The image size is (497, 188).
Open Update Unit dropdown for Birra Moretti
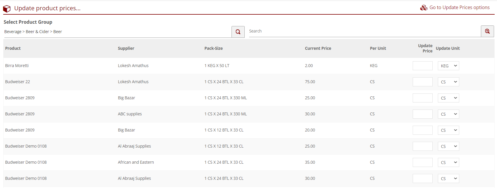[x=448, y=66]
